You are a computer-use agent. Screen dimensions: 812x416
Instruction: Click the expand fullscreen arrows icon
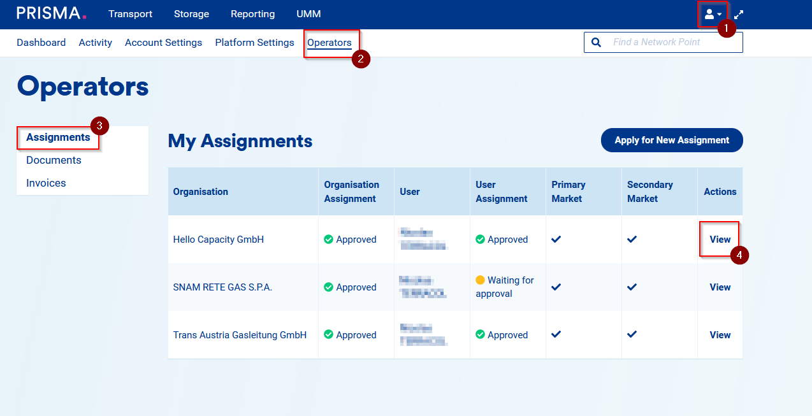[739, 14]
